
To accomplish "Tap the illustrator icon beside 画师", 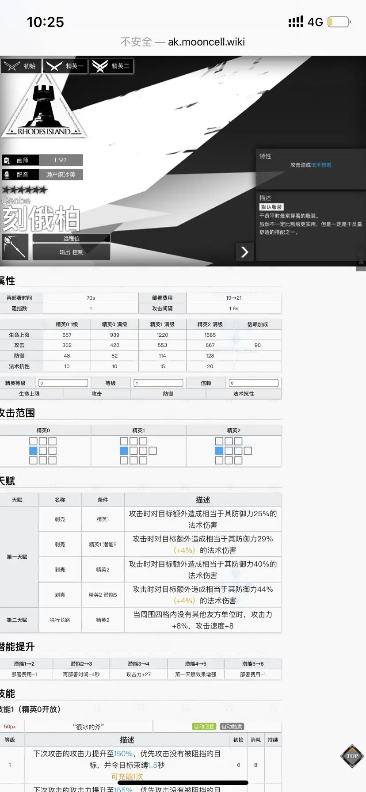I will point(7,160).
